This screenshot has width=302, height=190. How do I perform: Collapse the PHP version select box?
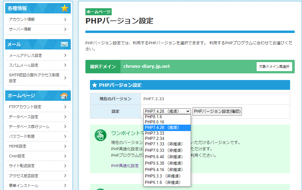[x=167, y=111]
